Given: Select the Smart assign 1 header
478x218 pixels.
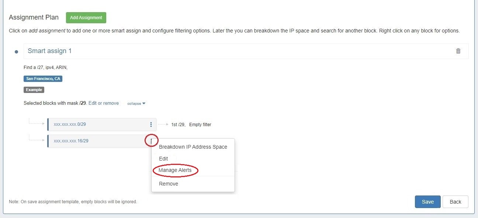Looking at the screenshot, I should (x=50, y=51).
